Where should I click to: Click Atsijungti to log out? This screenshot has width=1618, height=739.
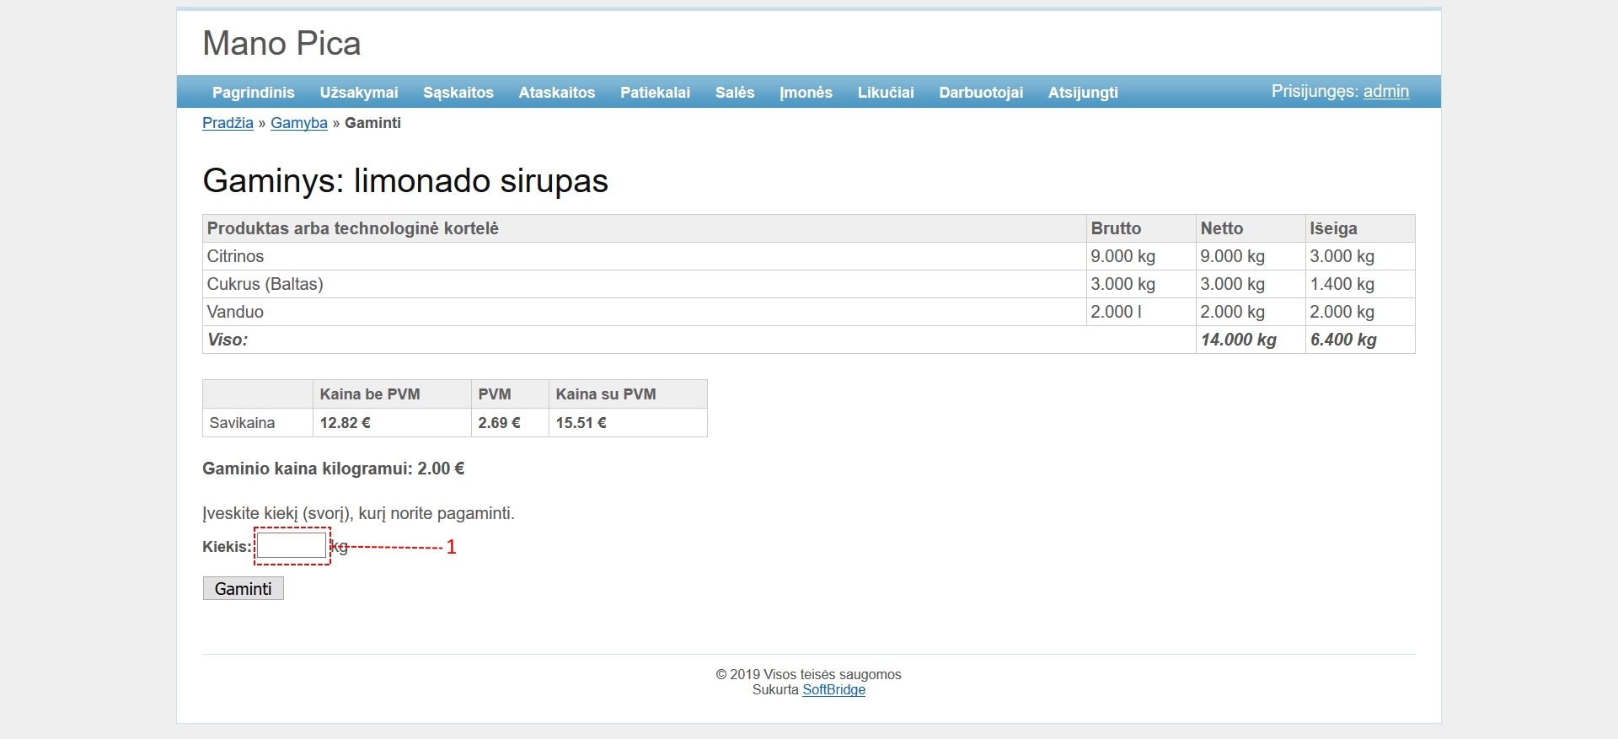tap(1082, 93)
